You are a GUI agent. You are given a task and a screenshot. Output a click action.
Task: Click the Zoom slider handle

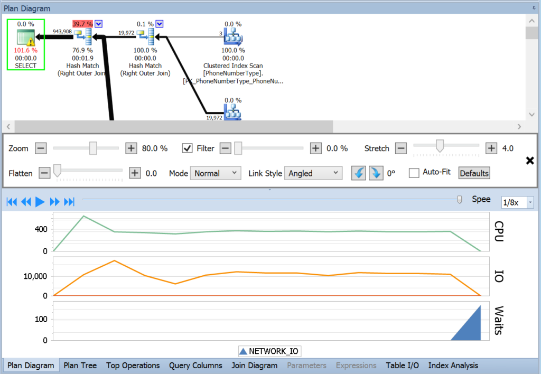(x=93, y=148)
